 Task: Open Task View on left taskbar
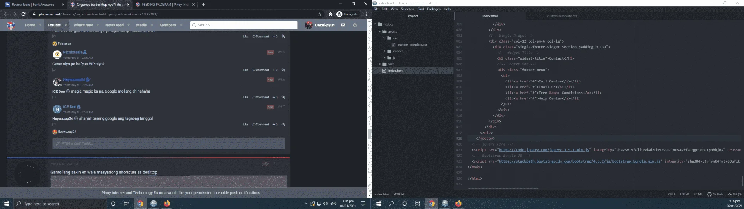point(126,204)
